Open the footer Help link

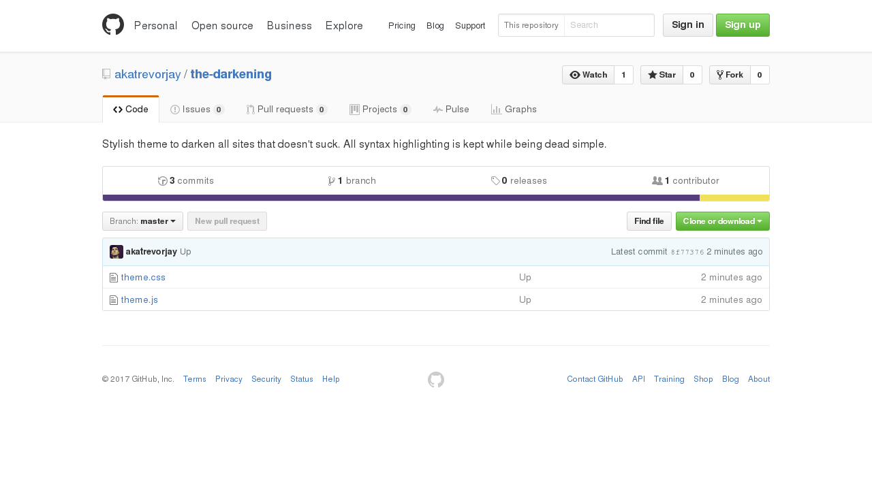point(331,380)
